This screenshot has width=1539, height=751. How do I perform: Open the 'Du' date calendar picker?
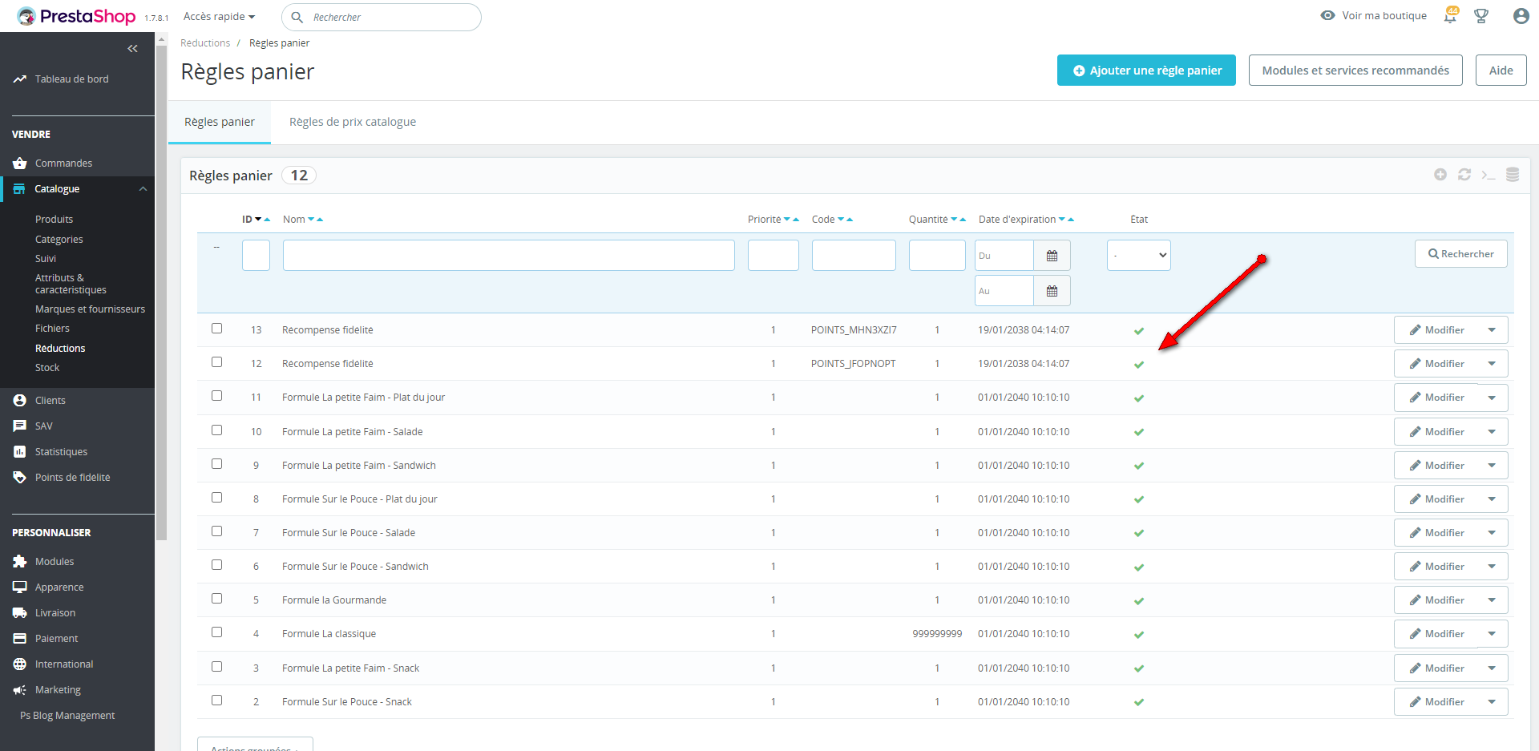pos(1052,256)
